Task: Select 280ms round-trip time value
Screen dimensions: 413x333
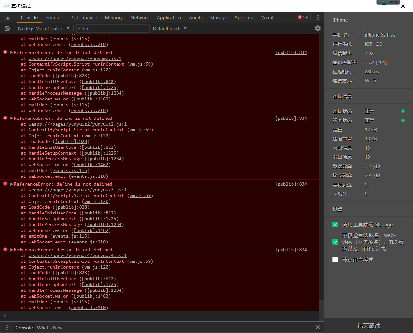Action: (x=372, y=71)
